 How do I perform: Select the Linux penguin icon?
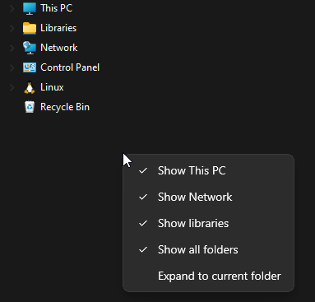pos(30,87)
